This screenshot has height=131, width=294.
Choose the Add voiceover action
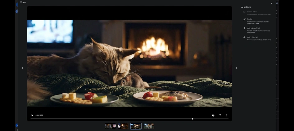point(253,37)
